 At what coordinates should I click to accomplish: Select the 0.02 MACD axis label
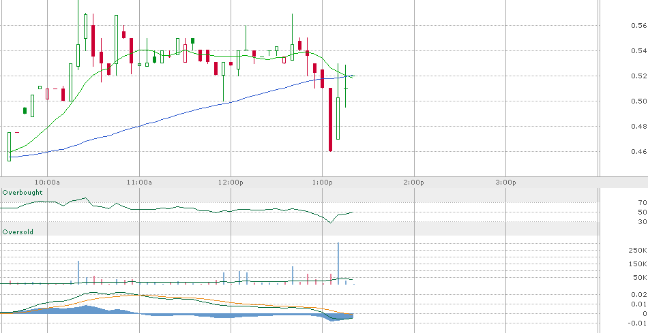point(639,295)
